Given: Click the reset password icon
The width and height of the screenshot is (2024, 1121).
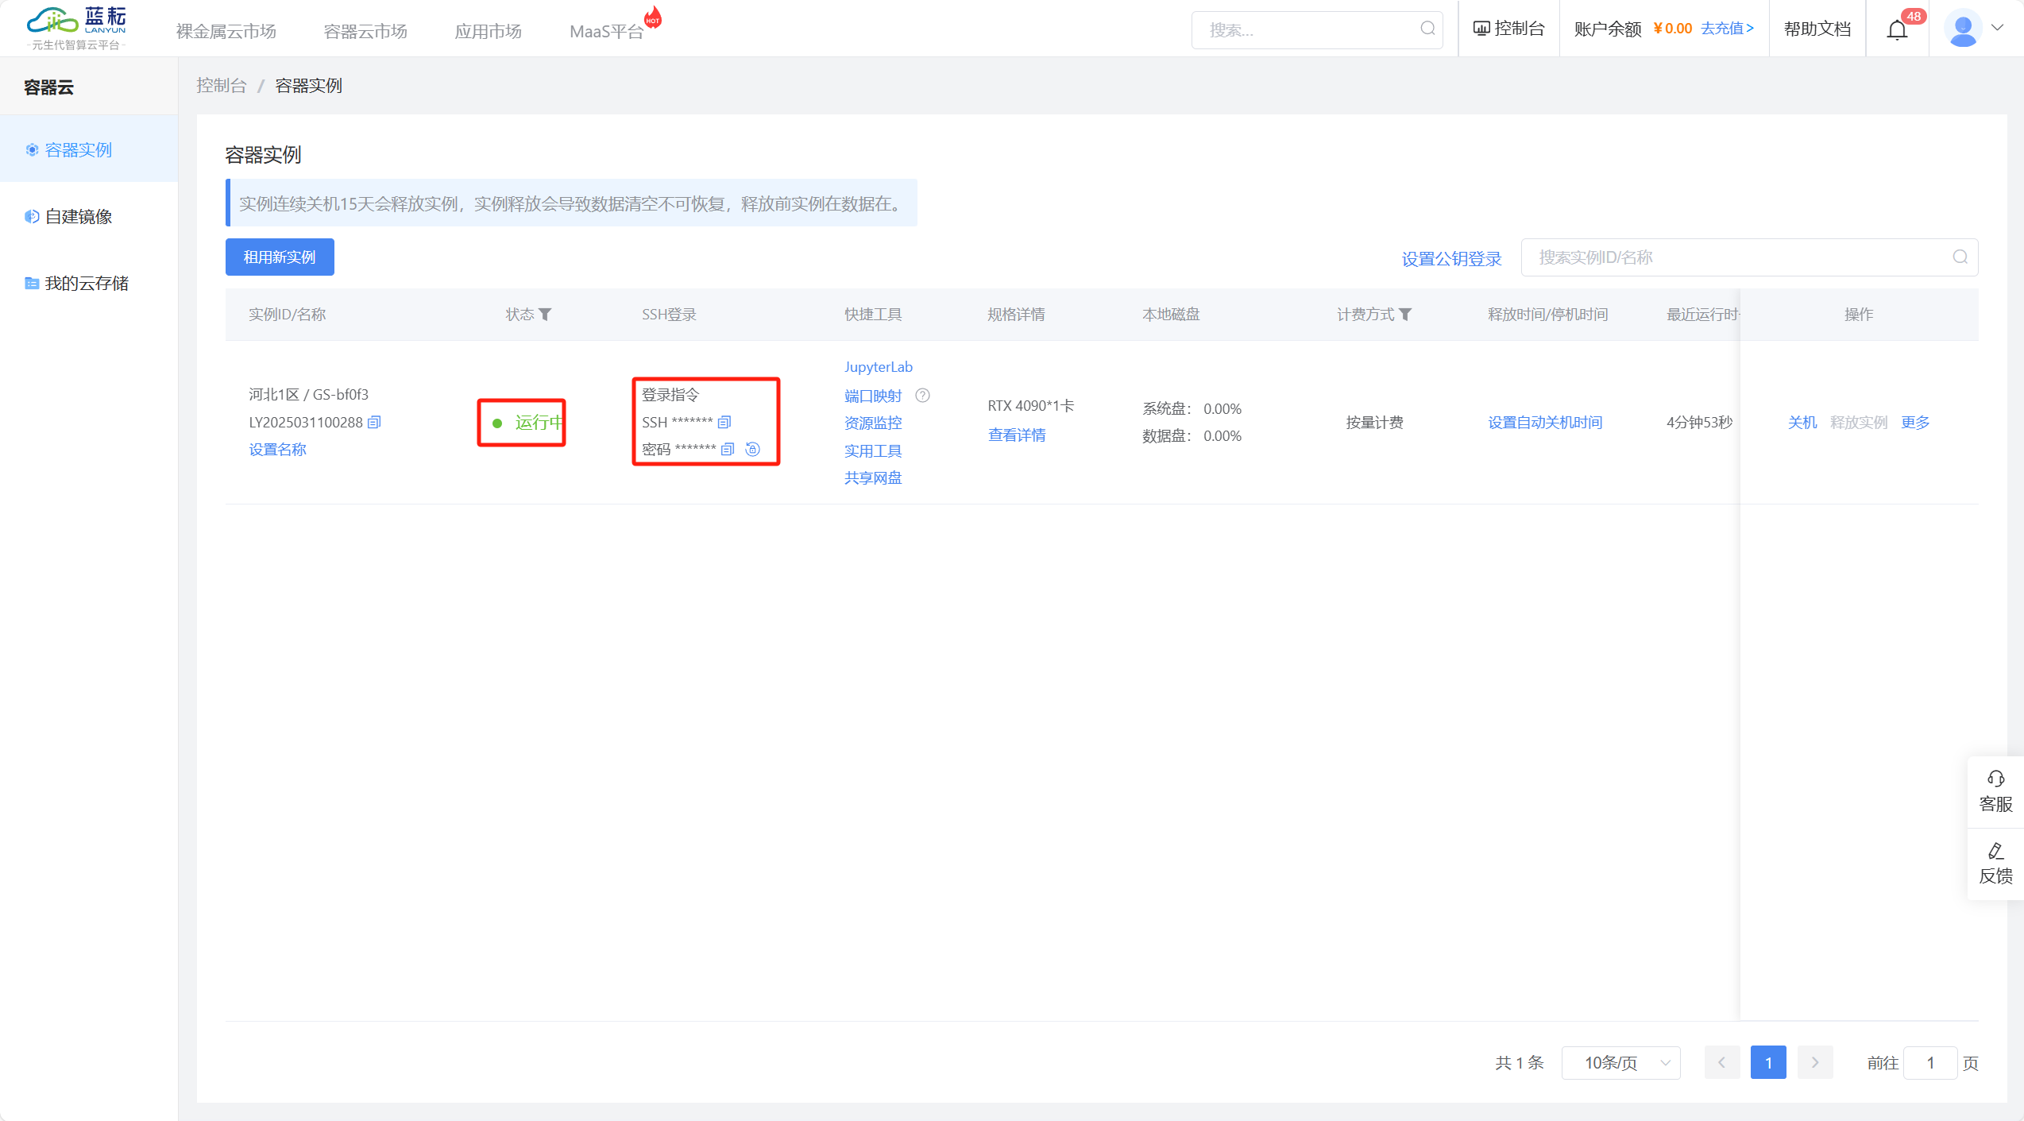Looking at the screenshot, I should [x=753, y=450].
